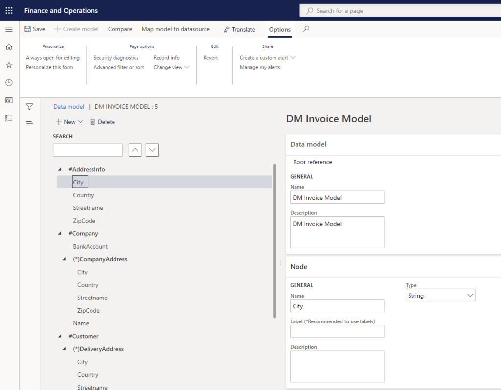Screen dimensions: 501x390
Task: Click the Data model breadcrumb link
Action: [68, 106]
